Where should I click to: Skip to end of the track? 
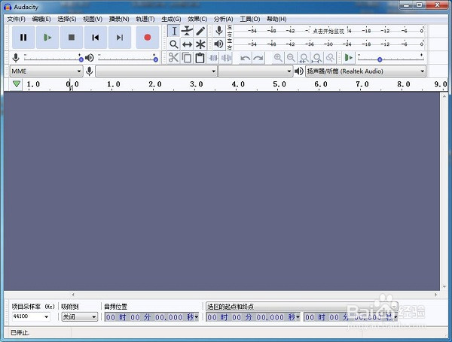tap(120, 38)
